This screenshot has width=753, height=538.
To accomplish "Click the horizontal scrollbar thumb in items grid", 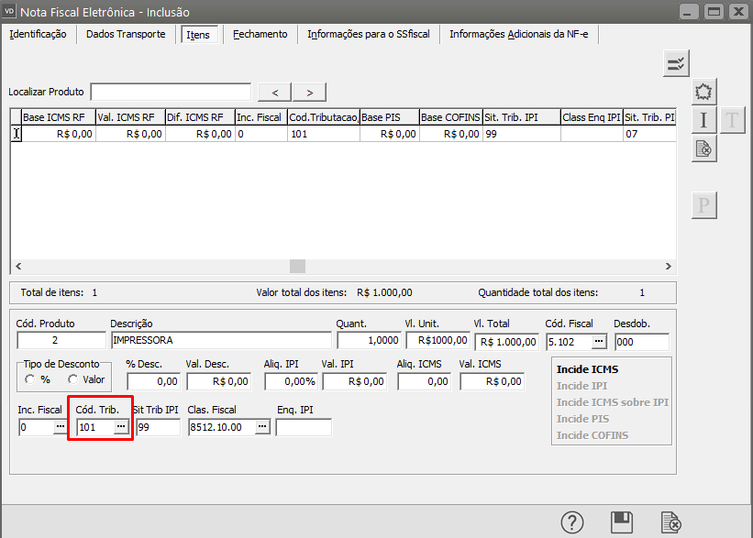I will click(x=297, y=266).
